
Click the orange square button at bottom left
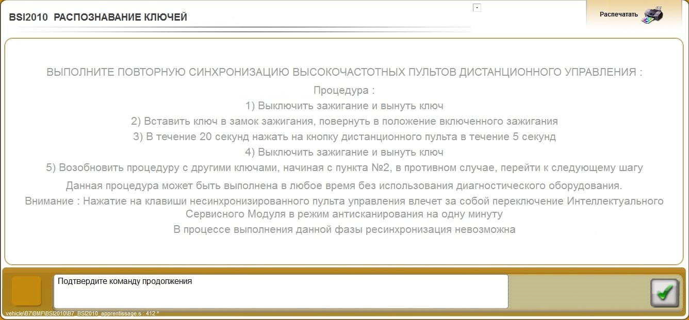[26, 291]
